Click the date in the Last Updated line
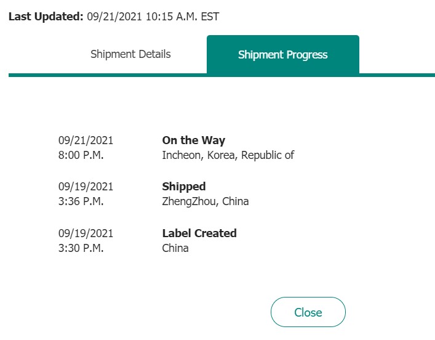Screen dimensions: 435x340 tap(114, 17)
